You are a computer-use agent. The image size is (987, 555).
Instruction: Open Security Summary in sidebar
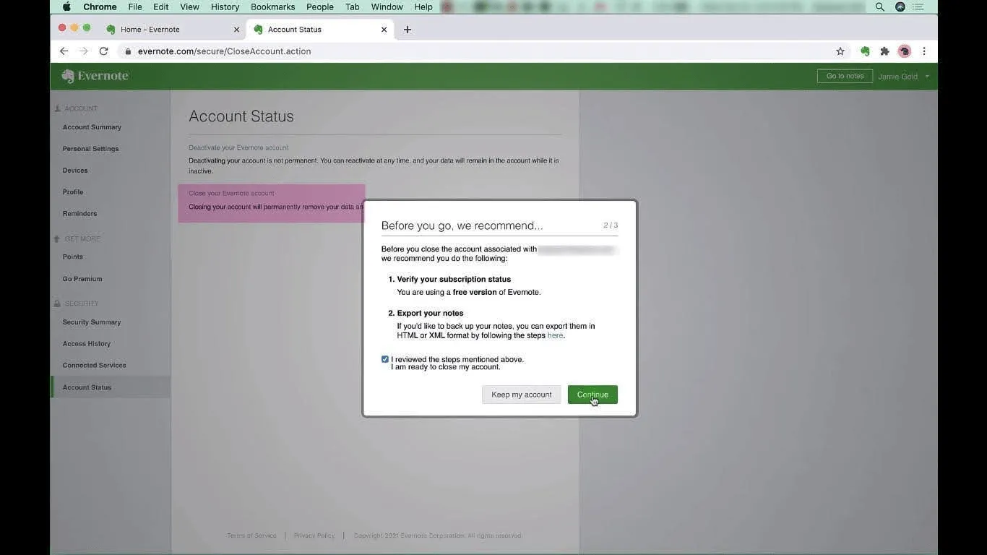tap(92, 322)
